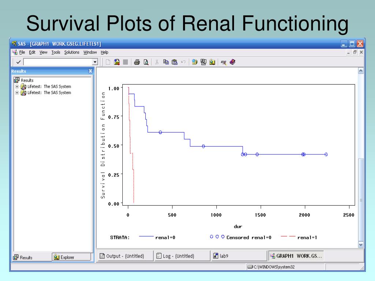Expand the first Lifetest tree node
The width and height of the screenshot is (375, 281).
pos(17,86)
